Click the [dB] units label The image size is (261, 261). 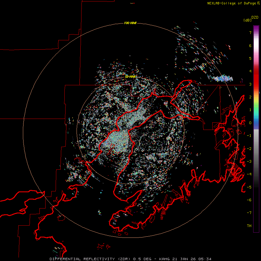247,20
